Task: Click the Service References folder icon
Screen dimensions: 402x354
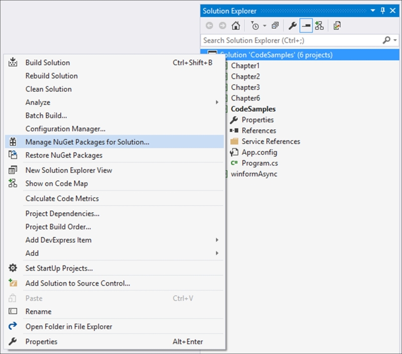Action: coord(234,141)
